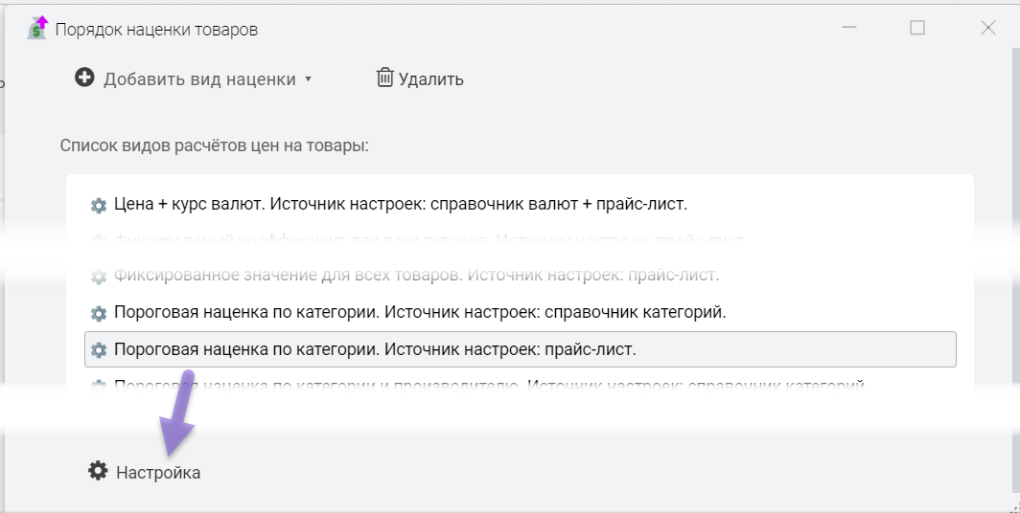Click the window title "Порядок наценки товаров"
The height and width of the screenshot is (513, 1020).
(x=156, y=30)
